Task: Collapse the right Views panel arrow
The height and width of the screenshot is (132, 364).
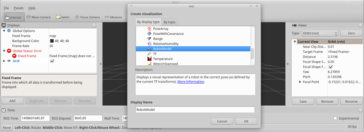Action: [288, 64]
